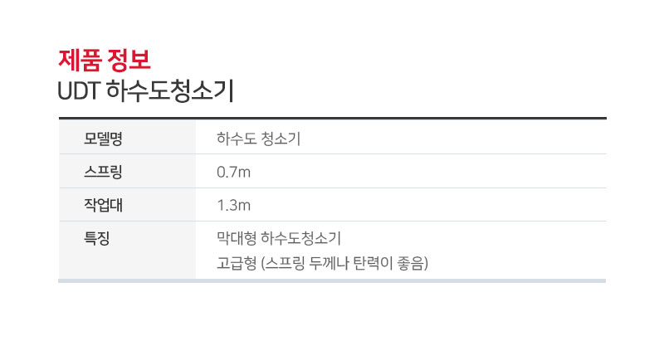The height and width of the screenshot is (346, 664).
Task: Click the '고급형 (스프링 두께나 탄력이 좋음)' line
Action: pyautogui.click(x=322, y=263)
